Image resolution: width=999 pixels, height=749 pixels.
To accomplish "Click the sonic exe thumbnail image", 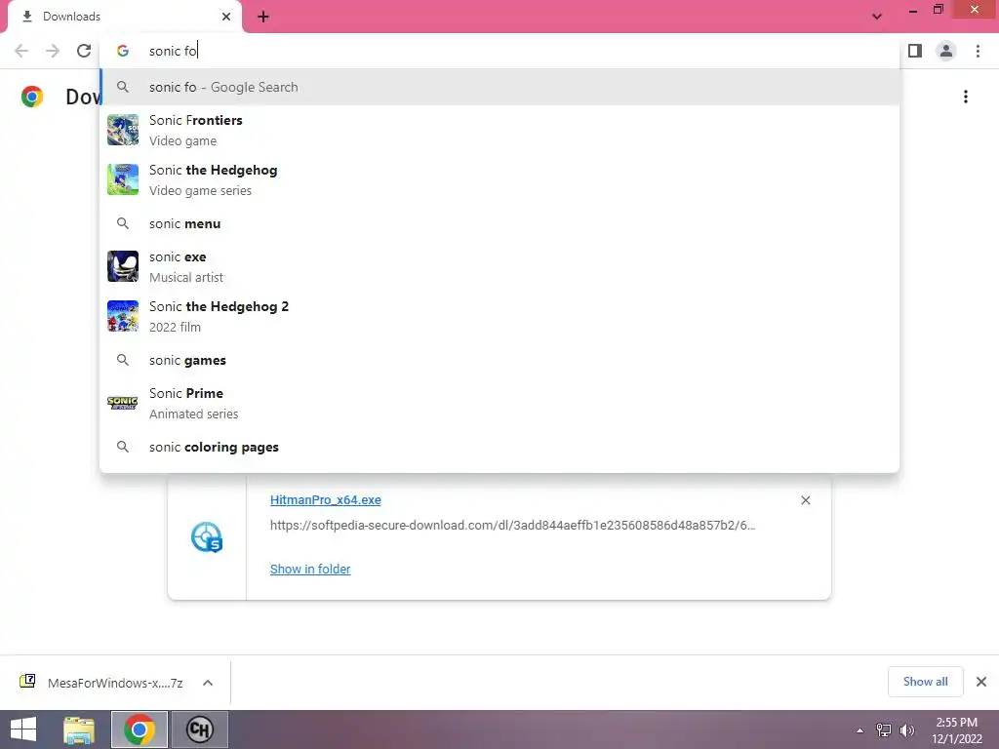I will point(123,266).
